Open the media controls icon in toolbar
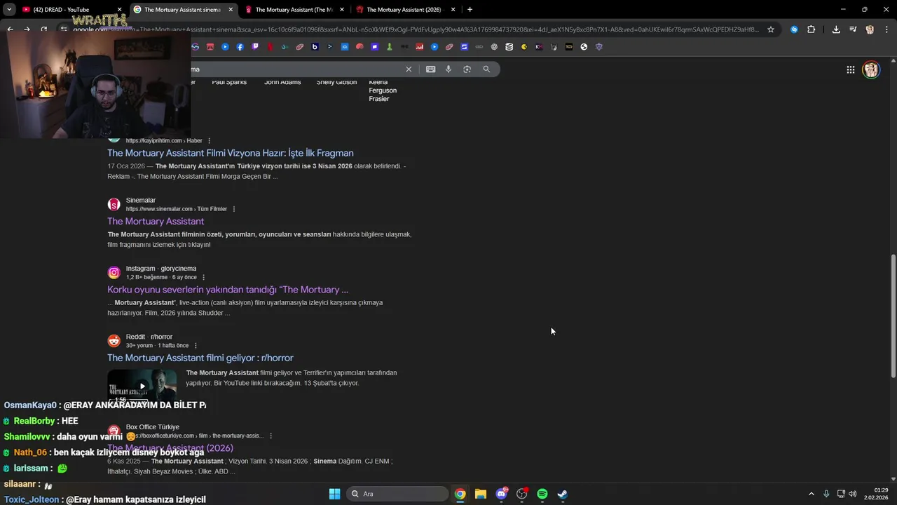 [x=853, y=29]
